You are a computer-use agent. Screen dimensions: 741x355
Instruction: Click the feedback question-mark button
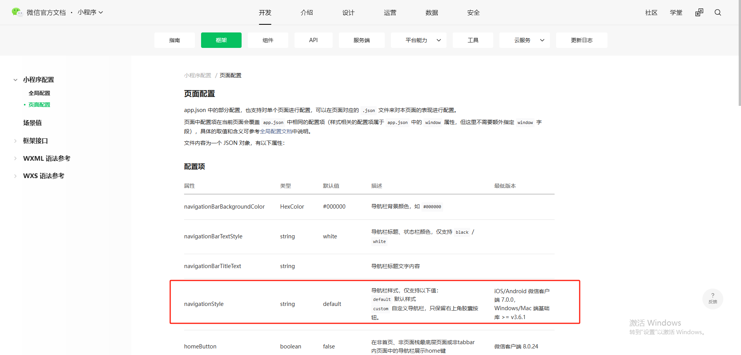coord(713,299)
